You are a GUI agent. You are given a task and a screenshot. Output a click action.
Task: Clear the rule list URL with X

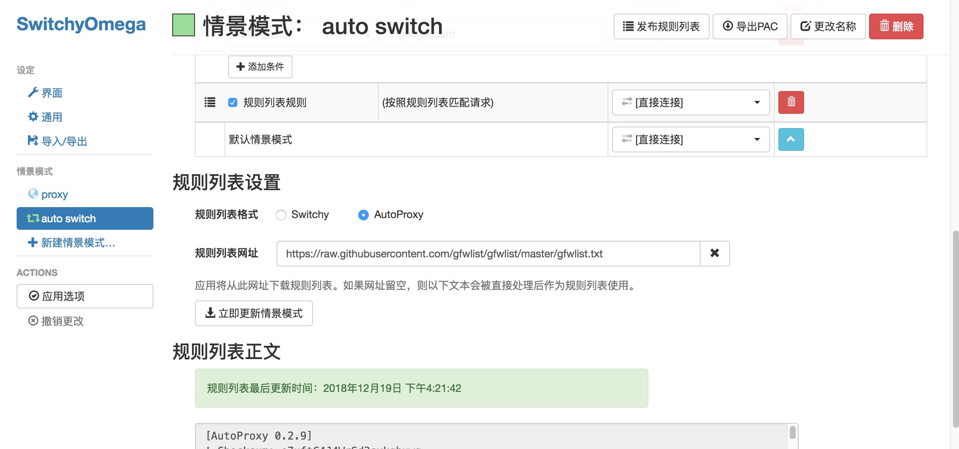pyautogui.click(x=715, y=254)
